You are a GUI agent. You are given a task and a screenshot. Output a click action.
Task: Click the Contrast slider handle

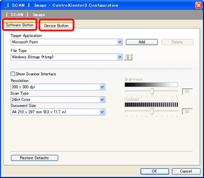tap(152, 111)
